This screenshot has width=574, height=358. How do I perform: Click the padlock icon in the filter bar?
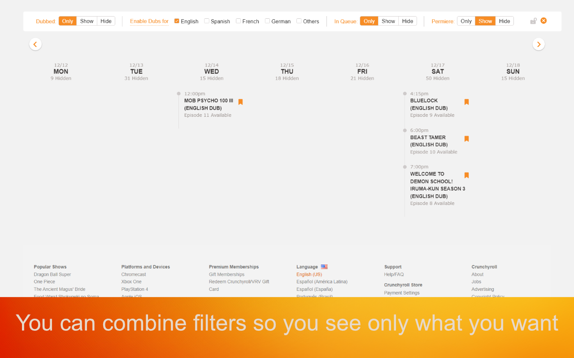[533, 21]
